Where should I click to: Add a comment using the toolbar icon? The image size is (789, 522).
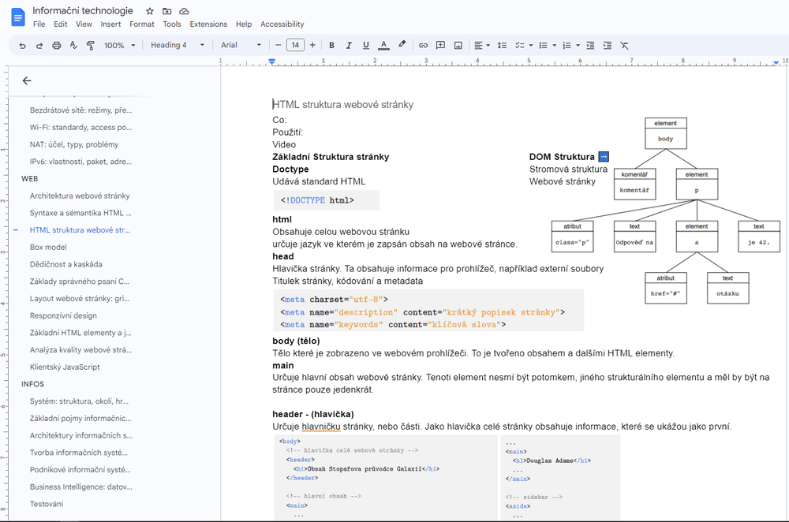(440, 46)
